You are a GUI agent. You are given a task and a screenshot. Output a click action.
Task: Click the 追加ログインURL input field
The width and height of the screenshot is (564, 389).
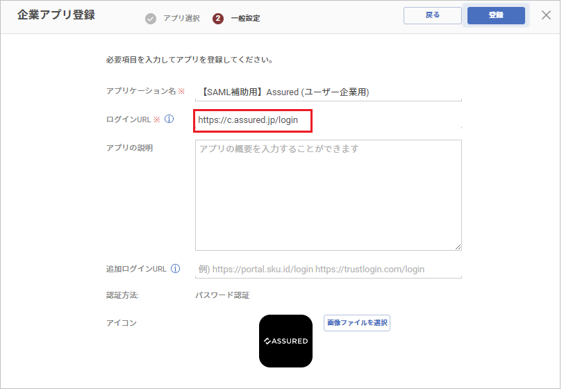(x=328, y=269)
